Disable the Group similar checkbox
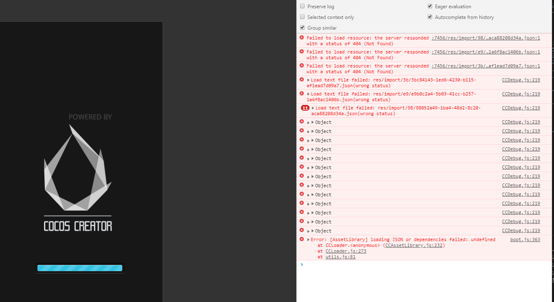Image resolution: width=554 pixels, height=302 pixels. tap(303, 28)
